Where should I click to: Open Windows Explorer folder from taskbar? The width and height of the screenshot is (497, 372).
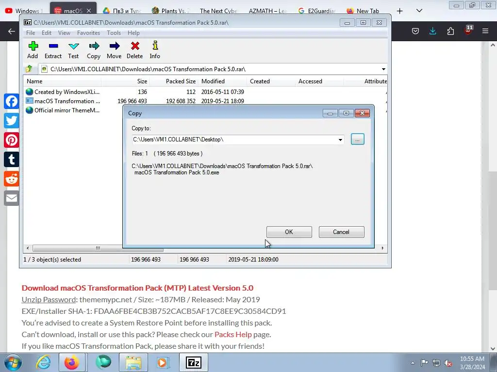click(x=133, y=362)
